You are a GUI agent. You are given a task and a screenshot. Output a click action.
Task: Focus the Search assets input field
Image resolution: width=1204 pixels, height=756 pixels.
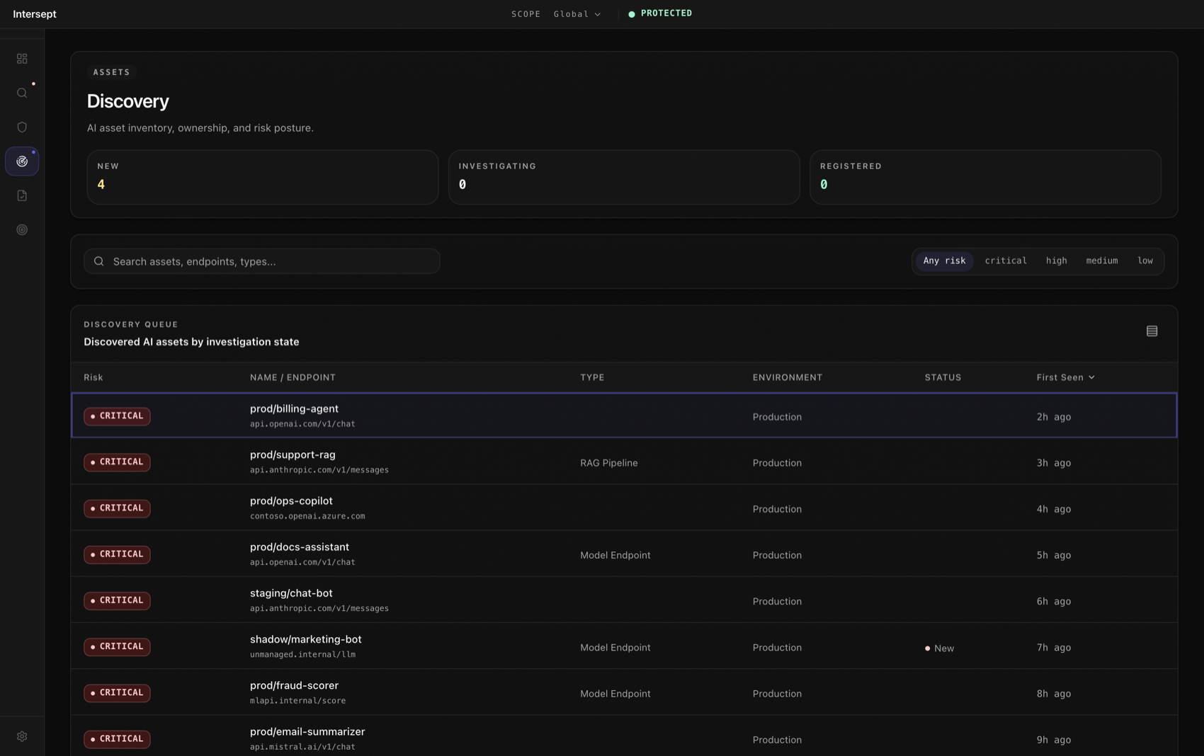tap(262, 261)
